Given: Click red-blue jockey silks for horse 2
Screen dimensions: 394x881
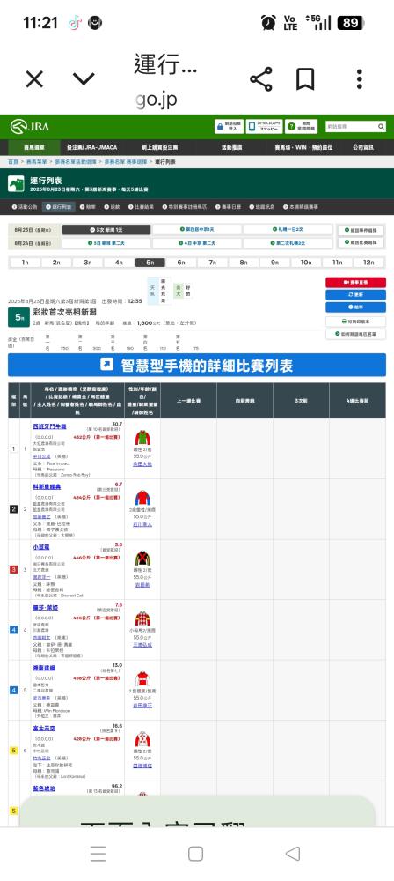Looking at the screenshot, I should point(142,499).
